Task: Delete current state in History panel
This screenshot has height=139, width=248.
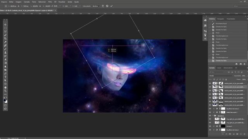Action: tap(245, 64)
